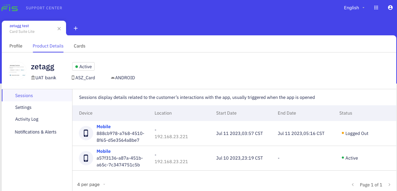Click mobile device icon for session 888cb978
Screen dimensions: 397x191
point(86,133)
